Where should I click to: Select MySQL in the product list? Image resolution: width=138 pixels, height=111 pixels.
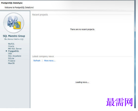coord(11,44)
